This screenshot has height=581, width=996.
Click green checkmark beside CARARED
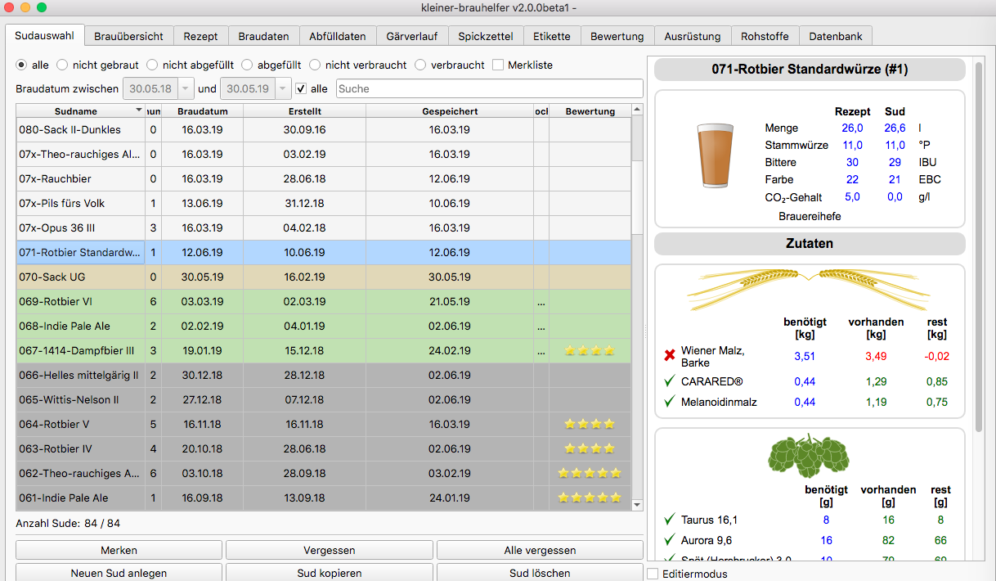[x=670, y=381]
